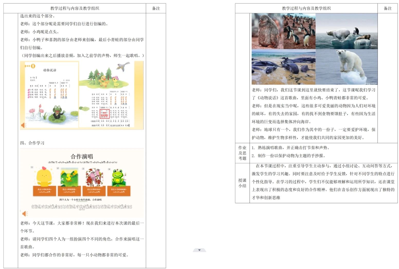Screen dimensions: 399x269
Task: Click the flying bird illustration above the ducks
Action: [x=123, y=66]
